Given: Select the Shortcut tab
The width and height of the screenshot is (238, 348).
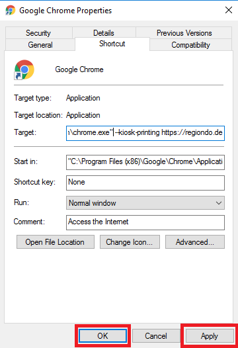Looking at the screenshot, I should point(112,44).
